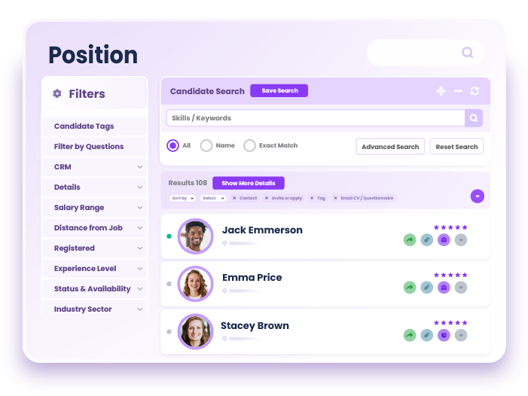
Task: Click the move arrows icon in Candidate Search header
Action: pyautogui.click(x=441, y=91)
